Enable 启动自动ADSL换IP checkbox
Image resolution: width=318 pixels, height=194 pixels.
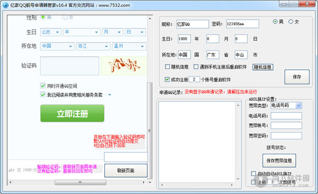[253, 173]
